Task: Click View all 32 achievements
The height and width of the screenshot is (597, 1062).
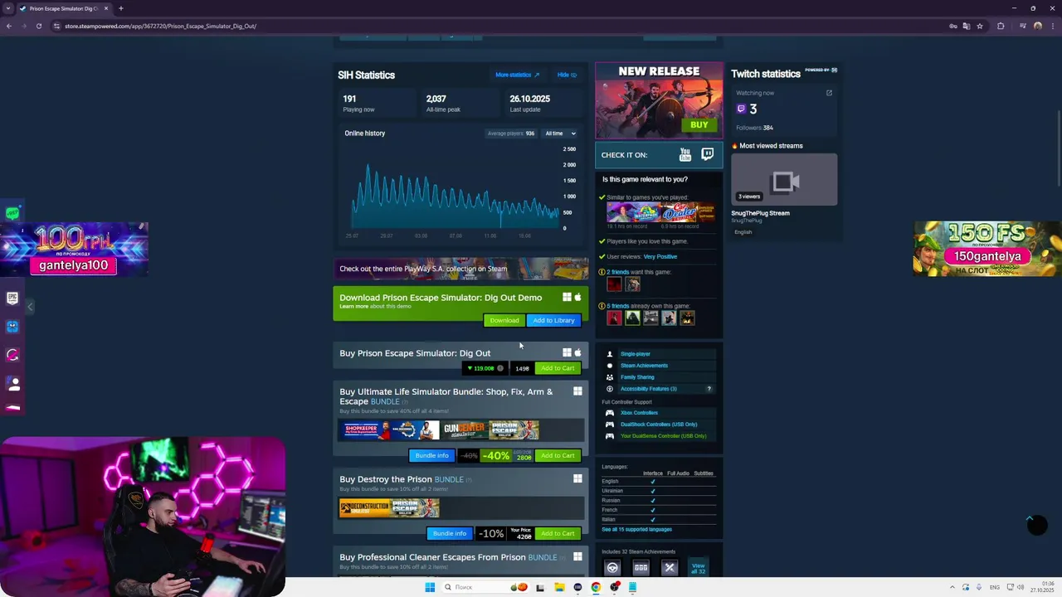Action: pyautogui.click(x=699, y=567)
